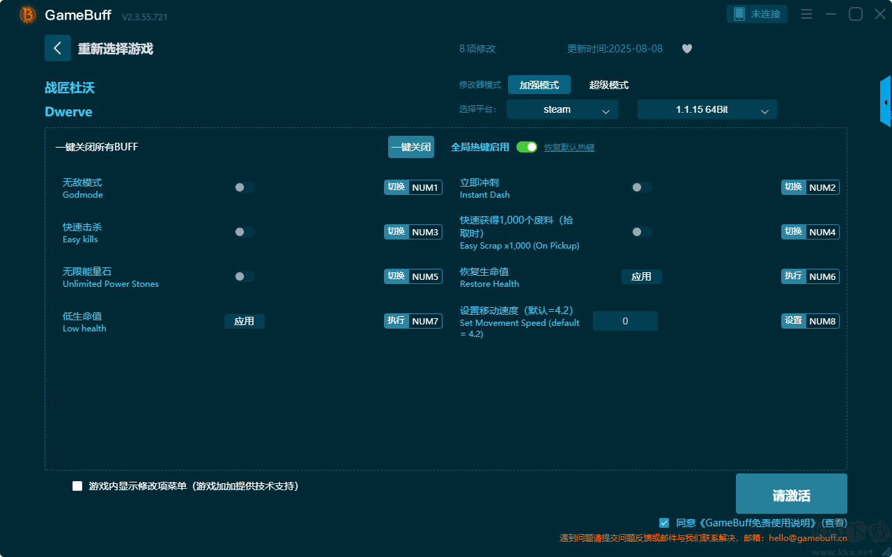Viewport: 892px width, 557px height.
Task: Click the NUM8 hotkey for movement speed
Action: click(x=822, y=321)
